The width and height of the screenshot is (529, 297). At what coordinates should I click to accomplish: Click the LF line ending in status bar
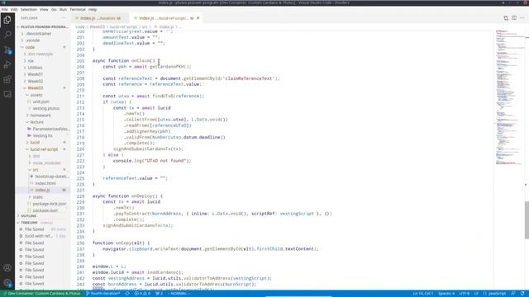pos(476,294)
